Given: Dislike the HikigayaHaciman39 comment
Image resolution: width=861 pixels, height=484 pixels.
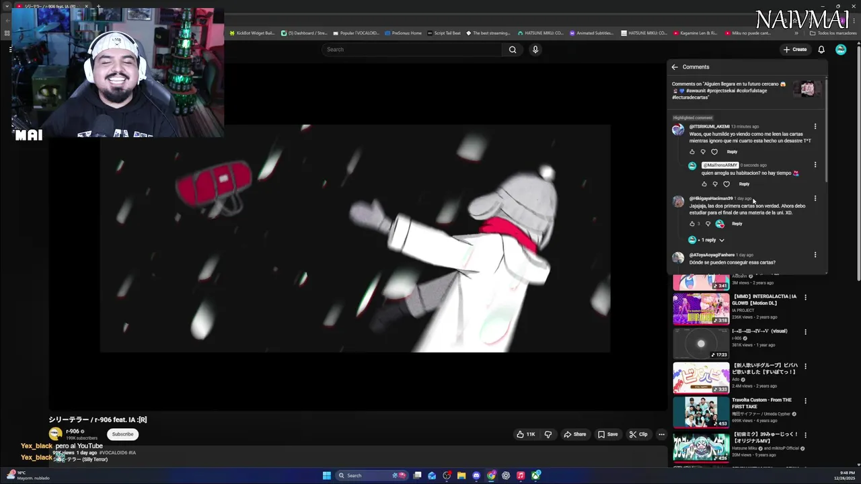Looking at the screenshot, I should tap(708, 224).
